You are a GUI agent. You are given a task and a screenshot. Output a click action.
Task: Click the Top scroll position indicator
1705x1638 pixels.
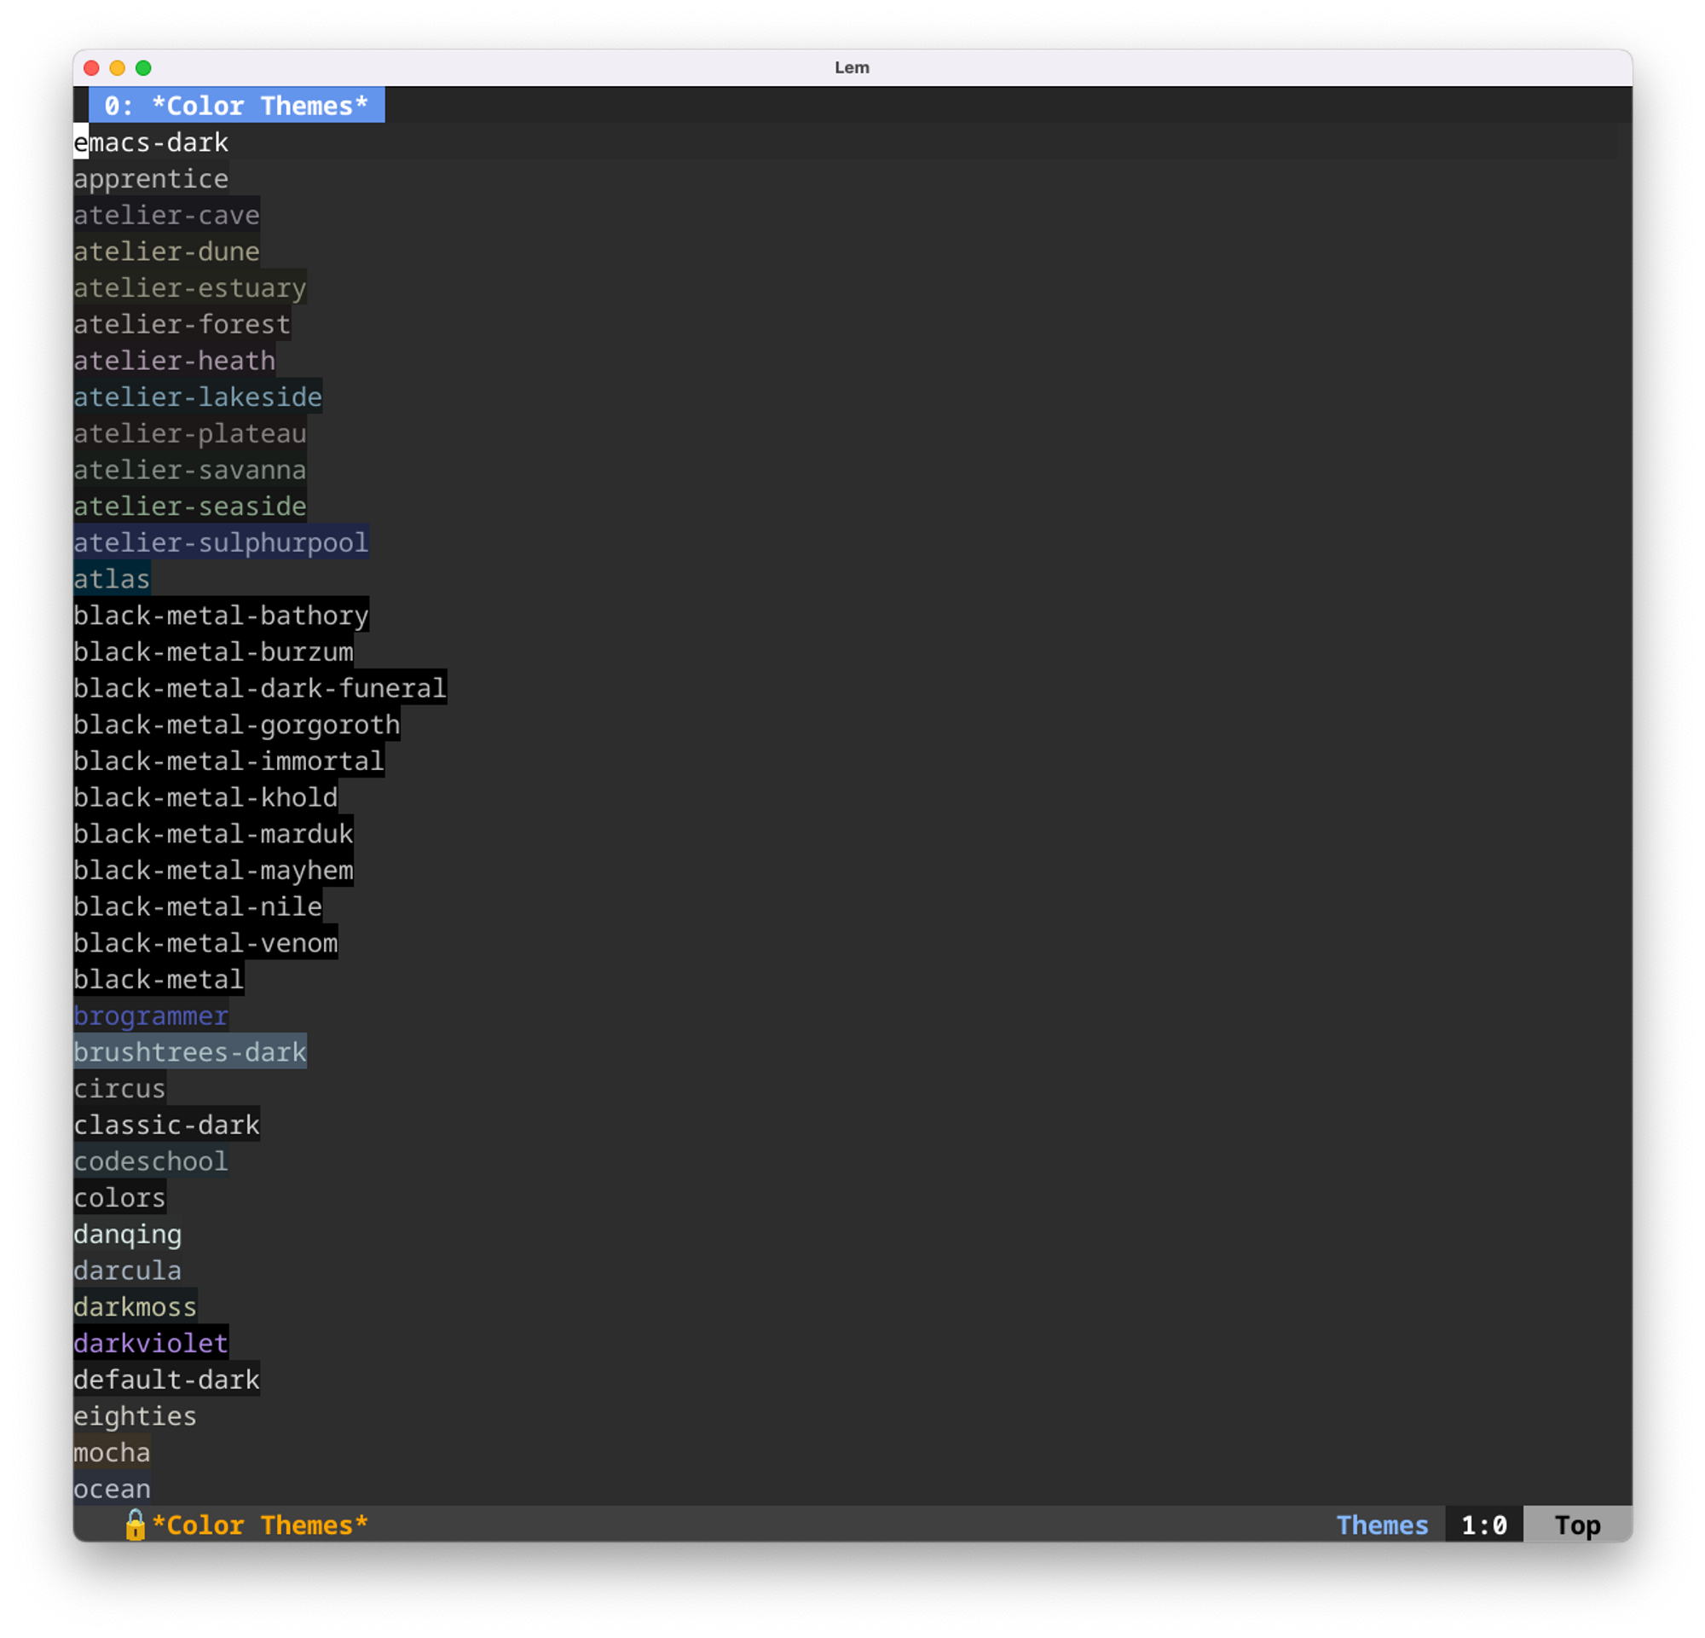point(1576,1525)
